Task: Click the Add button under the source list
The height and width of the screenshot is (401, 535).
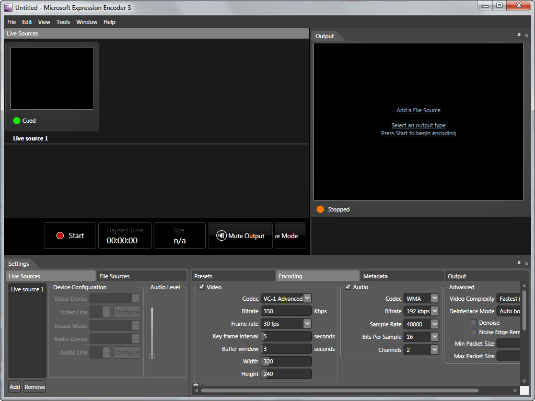Action: 15,387
